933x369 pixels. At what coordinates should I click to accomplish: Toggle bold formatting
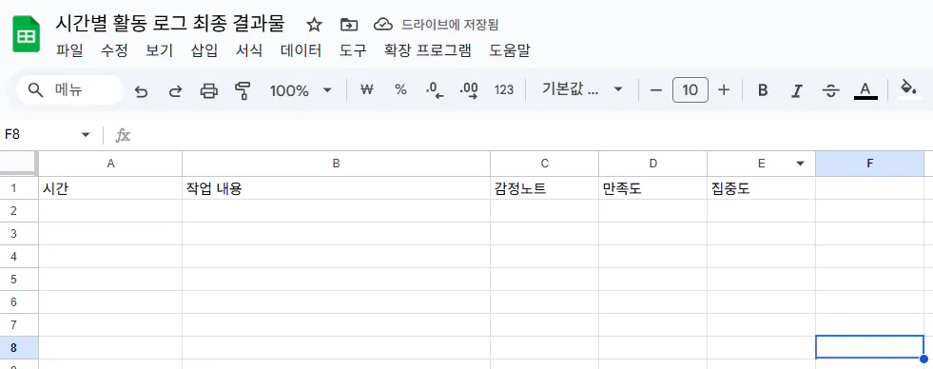[x=763, y=90]
